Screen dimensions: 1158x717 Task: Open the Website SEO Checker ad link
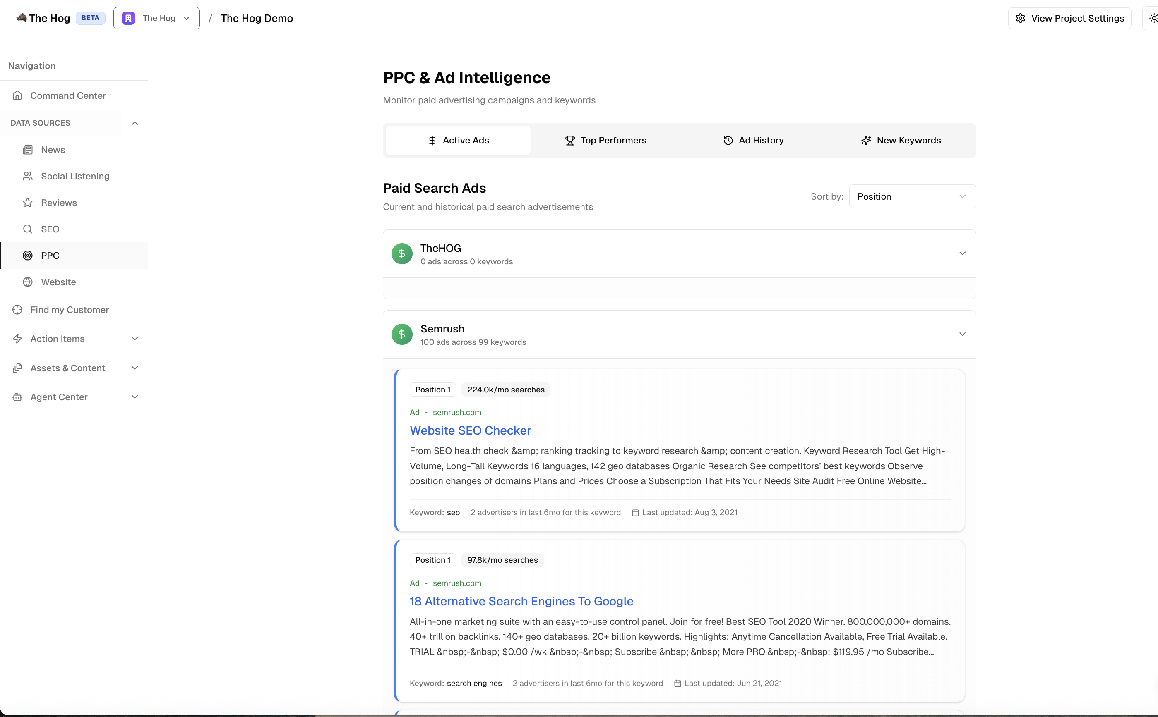pos(470,430)
